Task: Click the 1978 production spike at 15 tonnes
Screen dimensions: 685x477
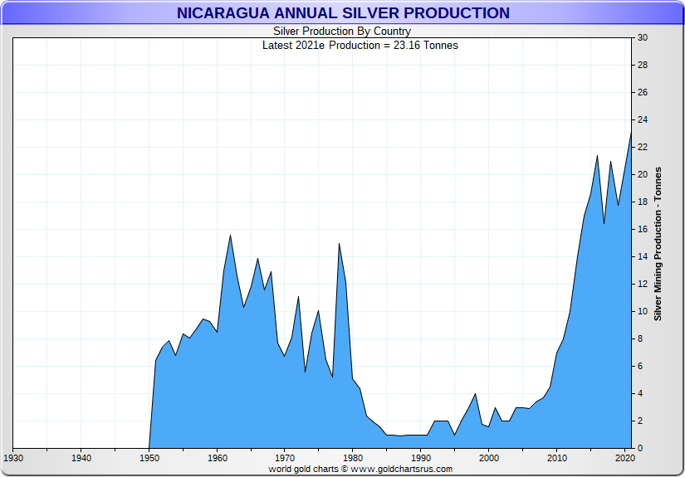Action: point(339,244)
